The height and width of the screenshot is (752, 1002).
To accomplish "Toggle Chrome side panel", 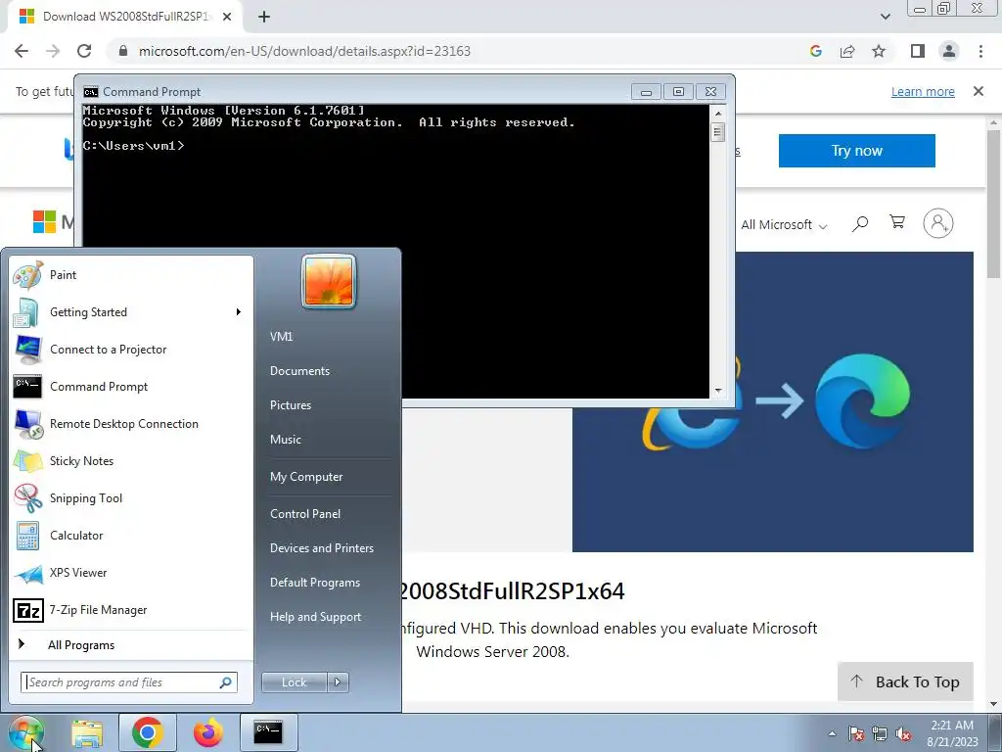I will (918, 51).
